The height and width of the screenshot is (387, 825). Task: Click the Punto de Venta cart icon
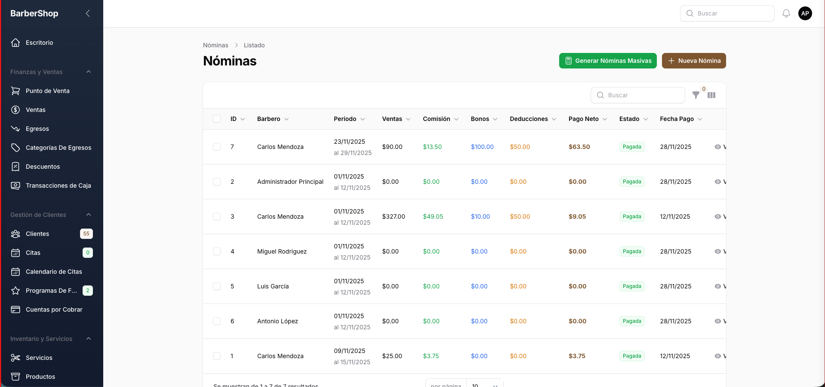pos(15,91)
